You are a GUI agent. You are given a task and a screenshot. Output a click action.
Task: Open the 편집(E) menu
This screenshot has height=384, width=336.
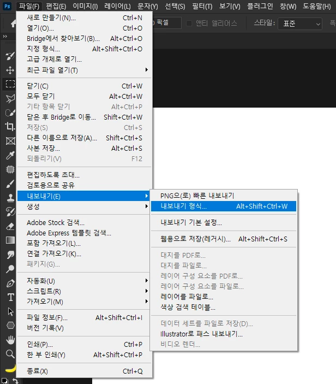pos(56,6)
